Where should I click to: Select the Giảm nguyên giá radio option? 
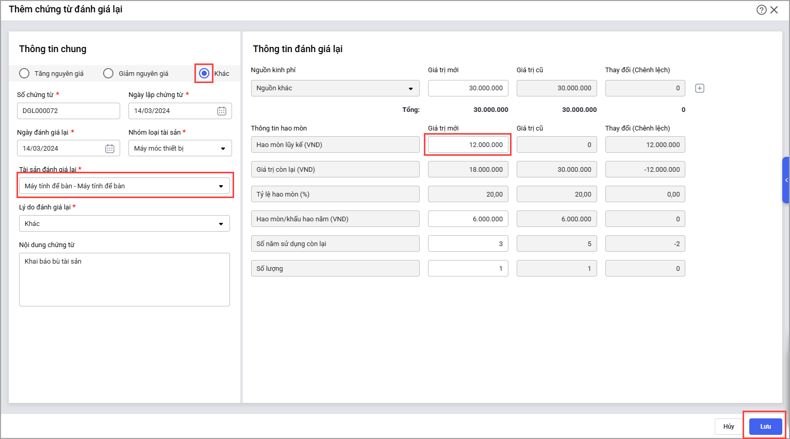click(x=108, y=73)
